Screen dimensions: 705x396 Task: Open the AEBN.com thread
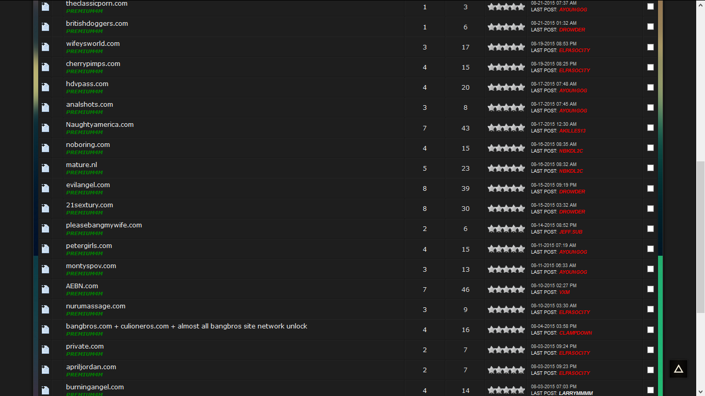point(82,286)
